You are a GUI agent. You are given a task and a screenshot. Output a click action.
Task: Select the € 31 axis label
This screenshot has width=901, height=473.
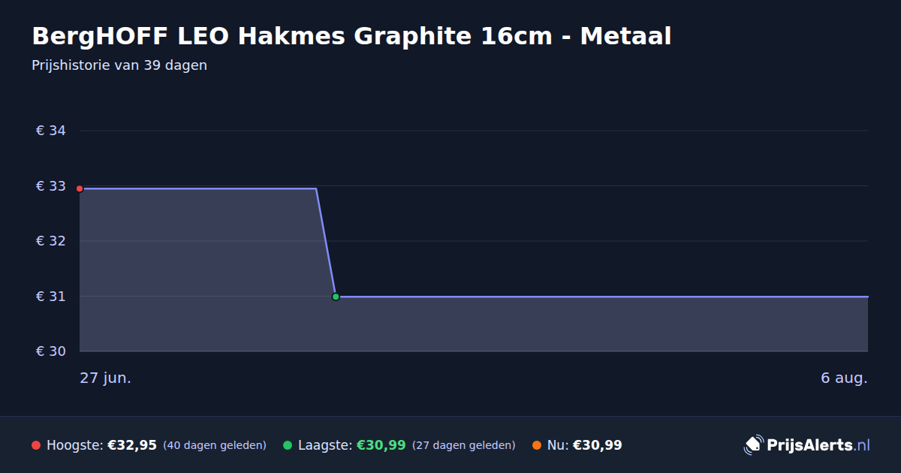tap(51, 297)
